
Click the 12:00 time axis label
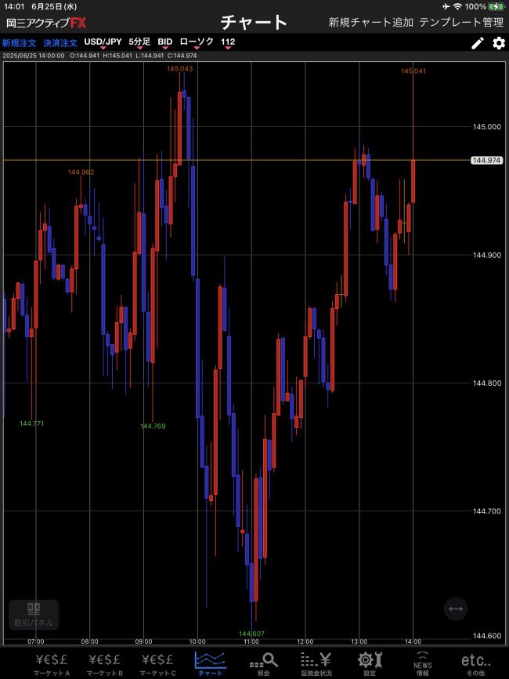click(305, 641)
